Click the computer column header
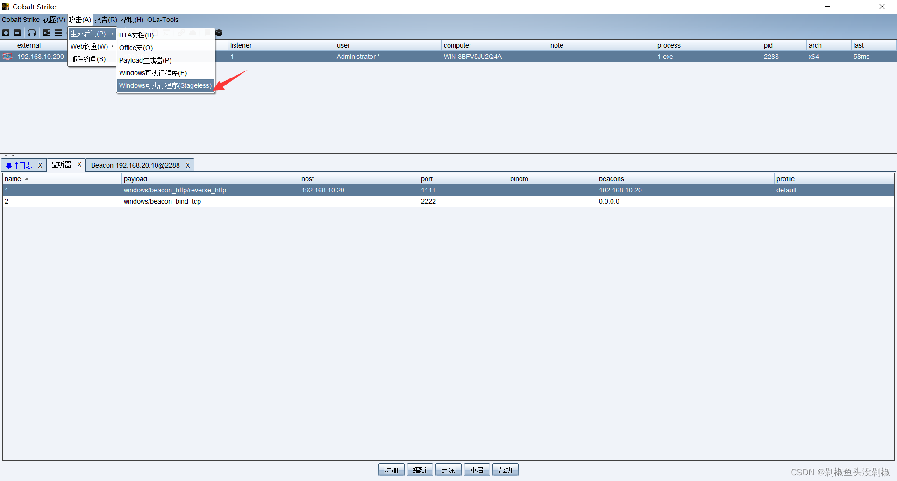 [x=495, y=45]
